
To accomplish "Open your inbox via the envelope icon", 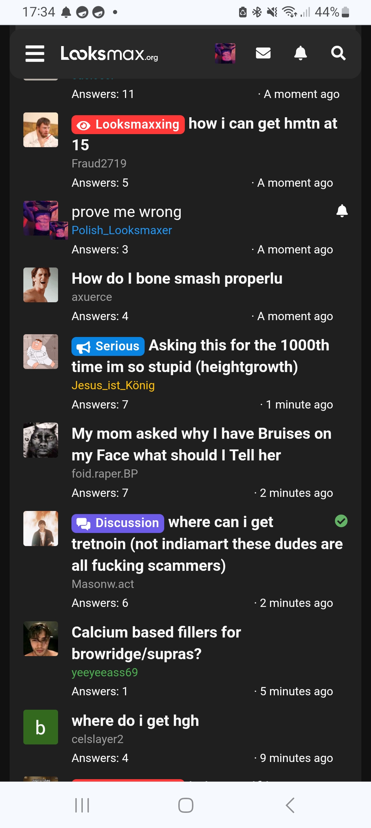I will 263,53.
